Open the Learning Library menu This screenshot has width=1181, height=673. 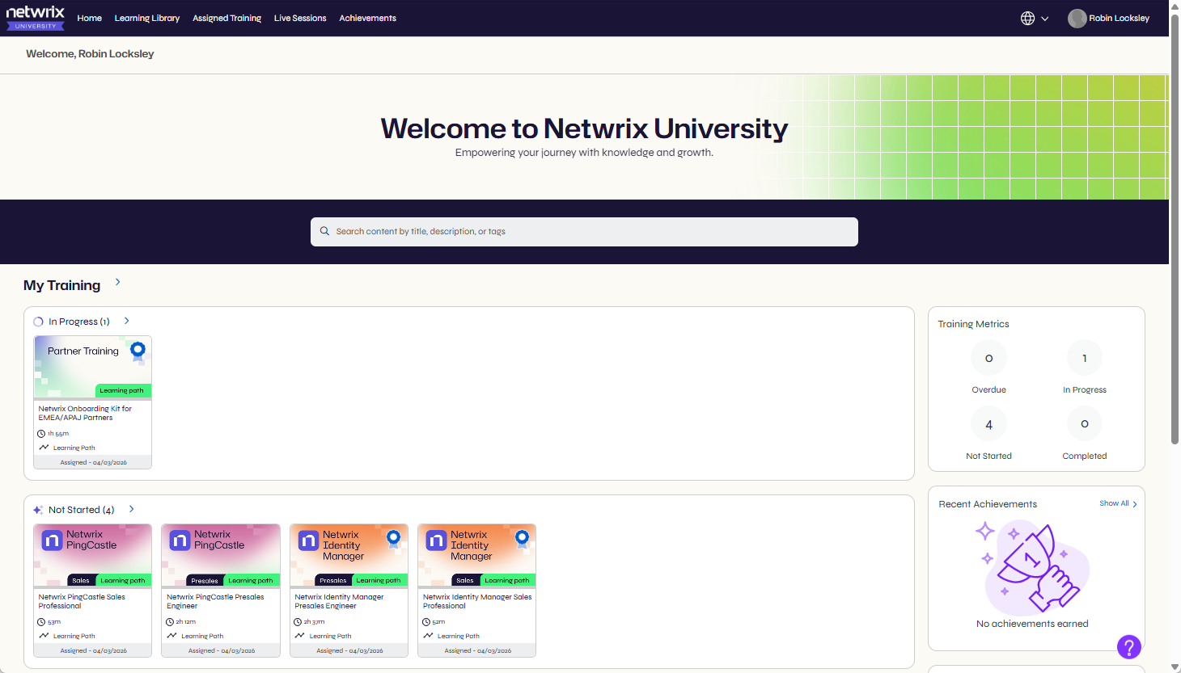point(147,18)
